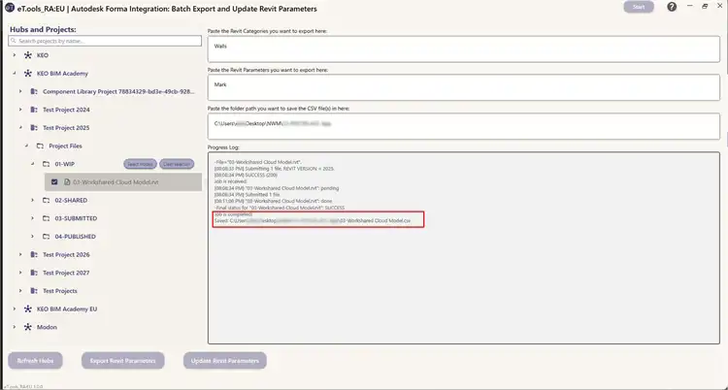
Task: Expand the Test Projects node
Action: click(20, 291)
